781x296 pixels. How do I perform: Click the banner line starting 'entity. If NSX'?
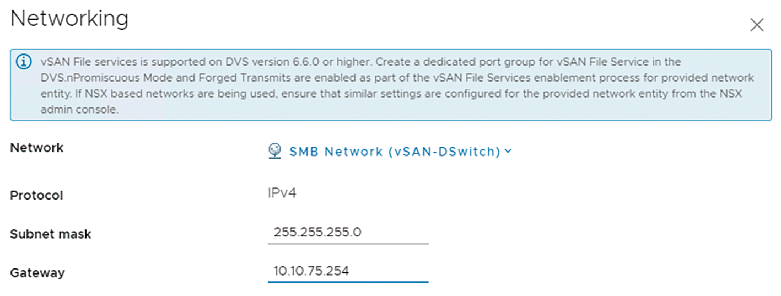coord(391,94)
